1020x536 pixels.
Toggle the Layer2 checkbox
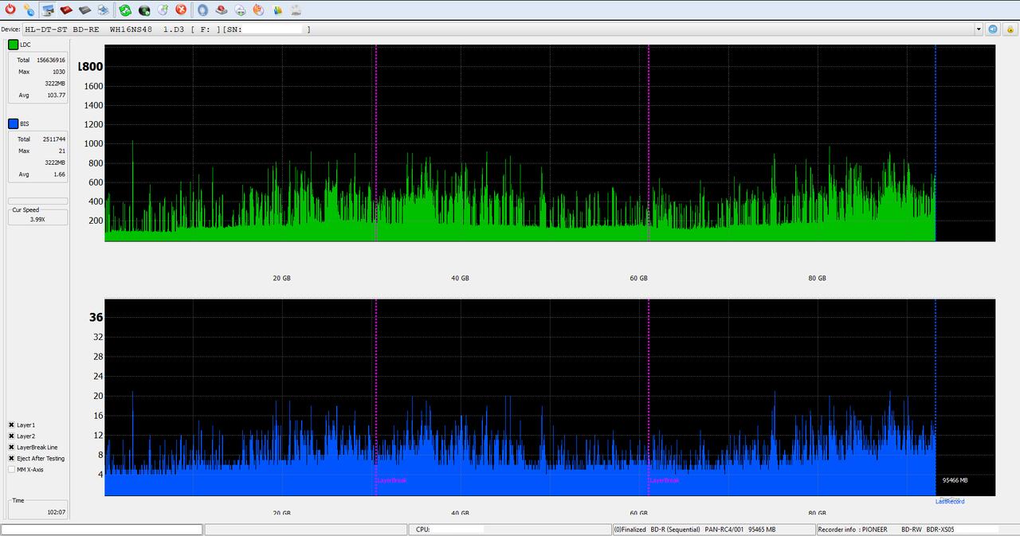point(11,436)
